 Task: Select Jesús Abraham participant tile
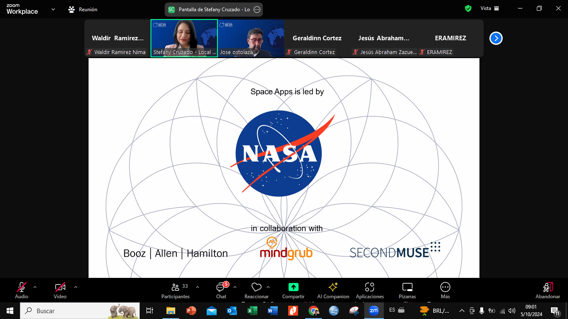click(x=384, y=38)
